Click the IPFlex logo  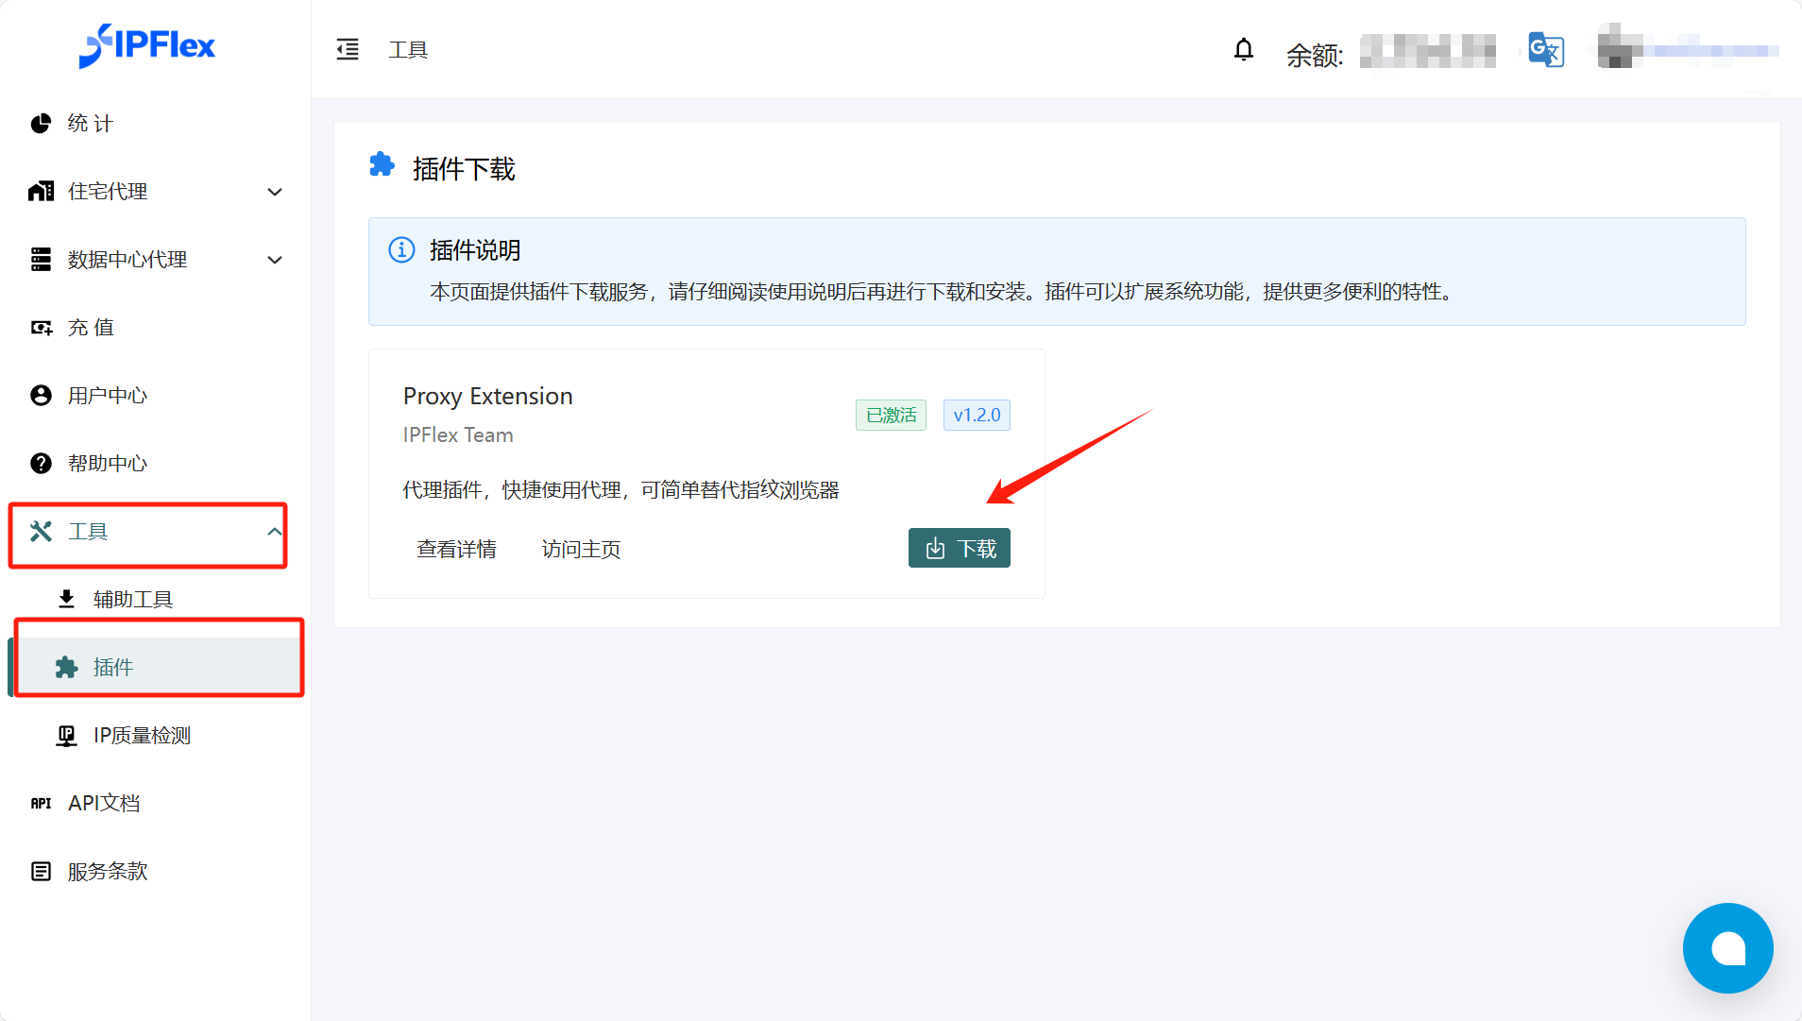147,45
